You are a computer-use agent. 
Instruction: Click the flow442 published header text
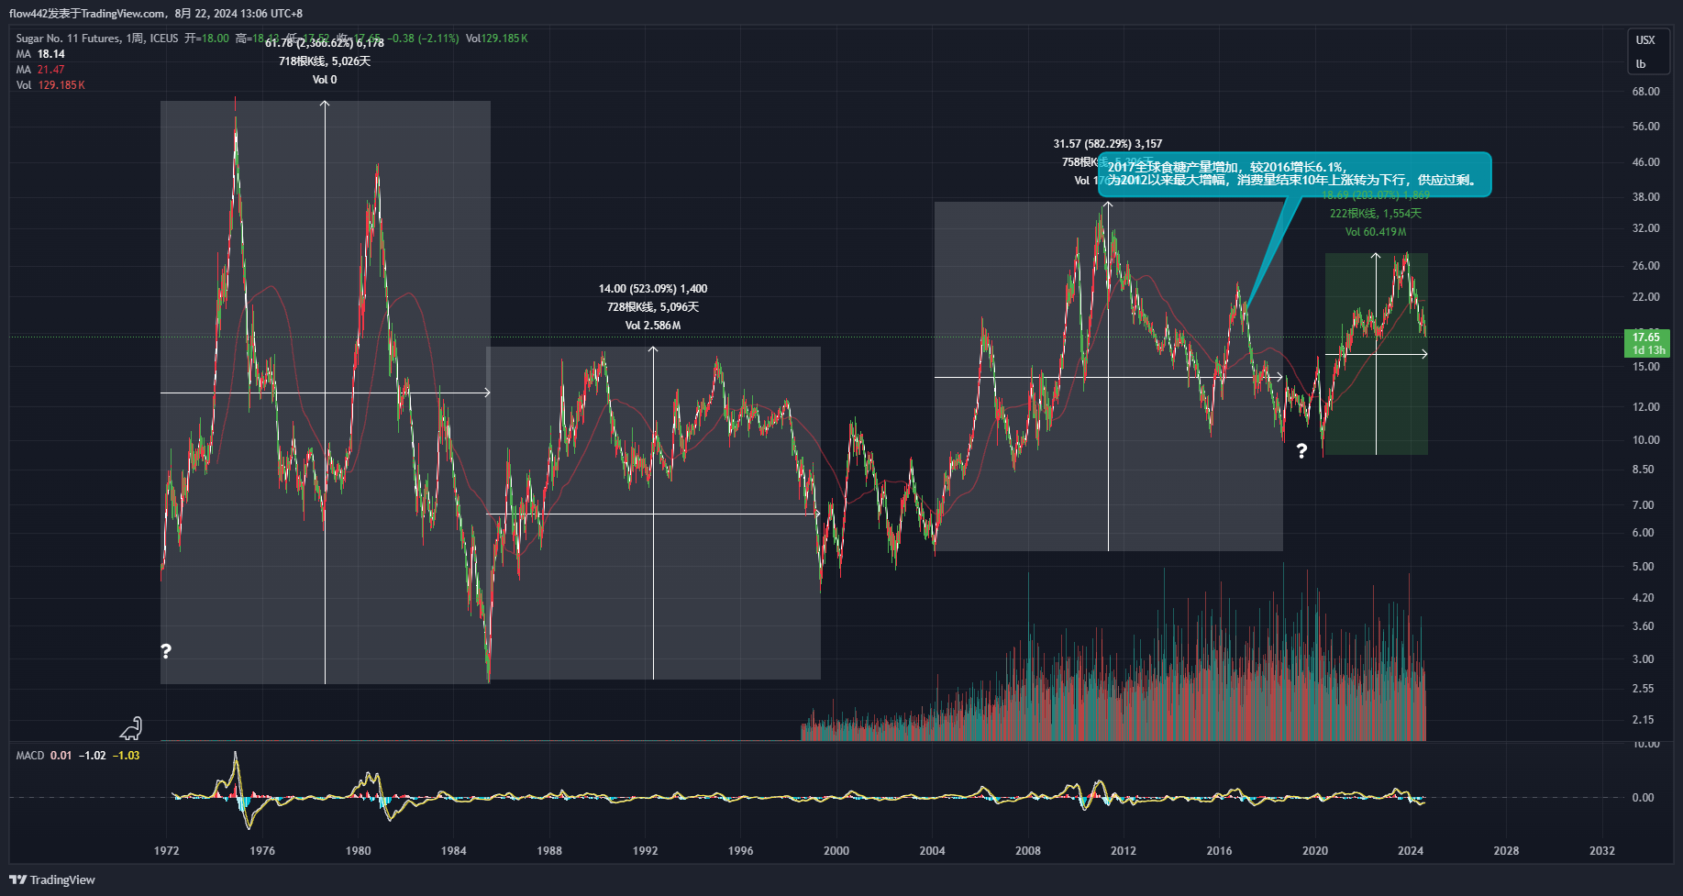[156, 14]
